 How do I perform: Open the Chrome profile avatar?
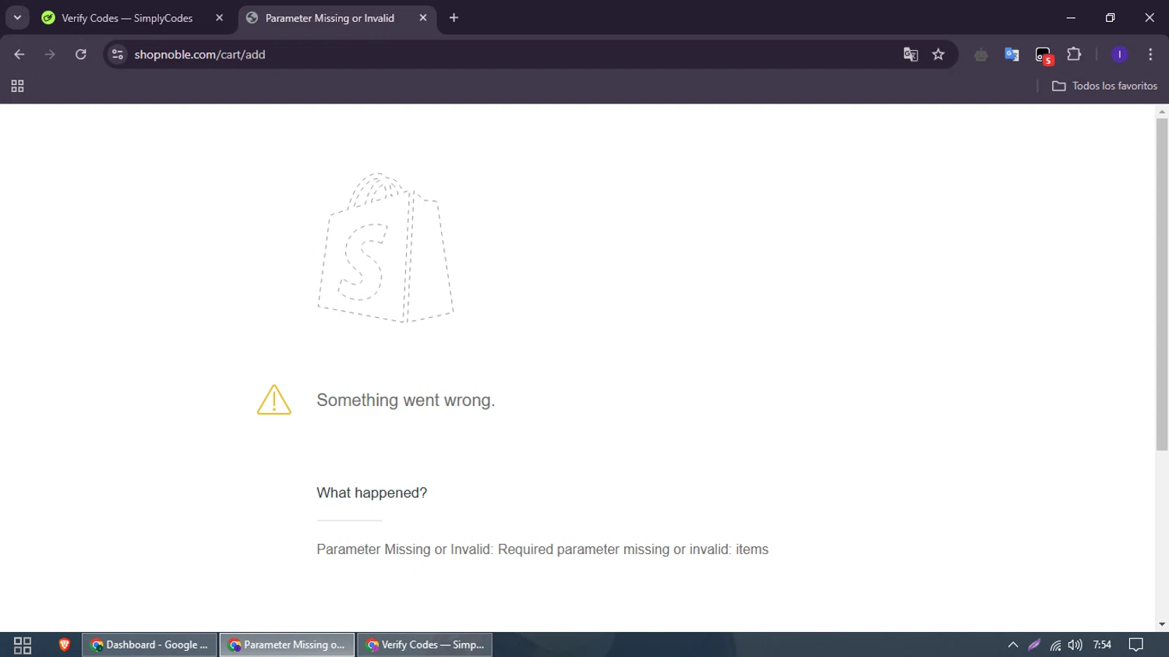pyautogui.click(x=1119, y=55)
